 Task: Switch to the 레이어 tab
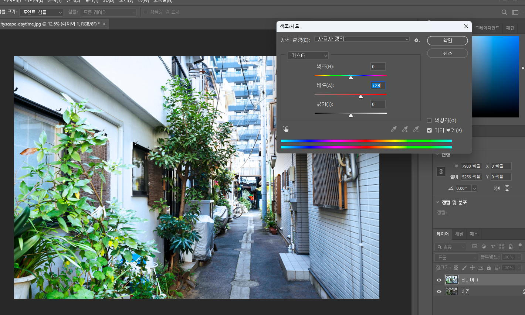[443, 234]
